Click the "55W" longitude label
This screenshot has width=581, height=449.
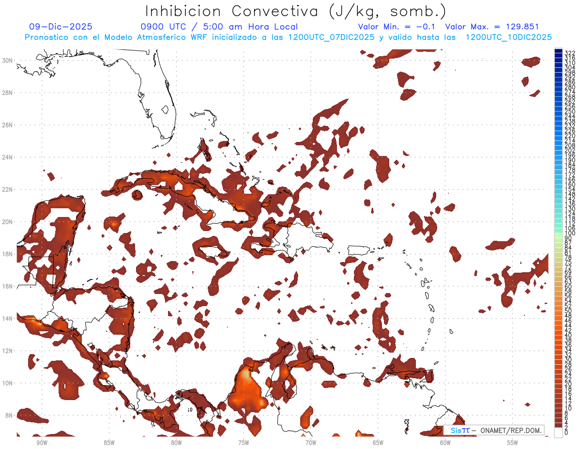click(x=513, y=443)
